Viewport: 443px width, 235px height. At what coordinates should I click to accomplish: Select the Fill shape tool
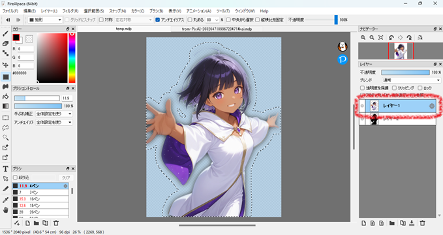click(x=5, y=76)
